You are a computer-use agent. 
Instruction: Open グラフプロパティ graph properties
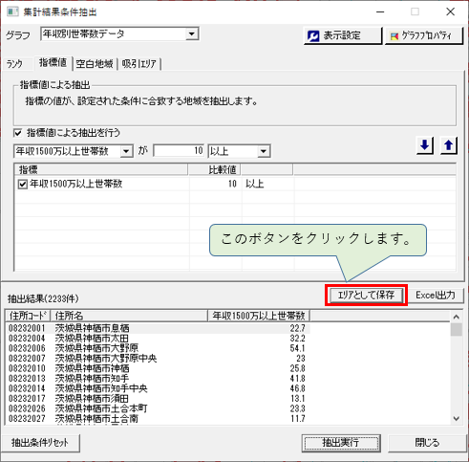tap(424, 35)
